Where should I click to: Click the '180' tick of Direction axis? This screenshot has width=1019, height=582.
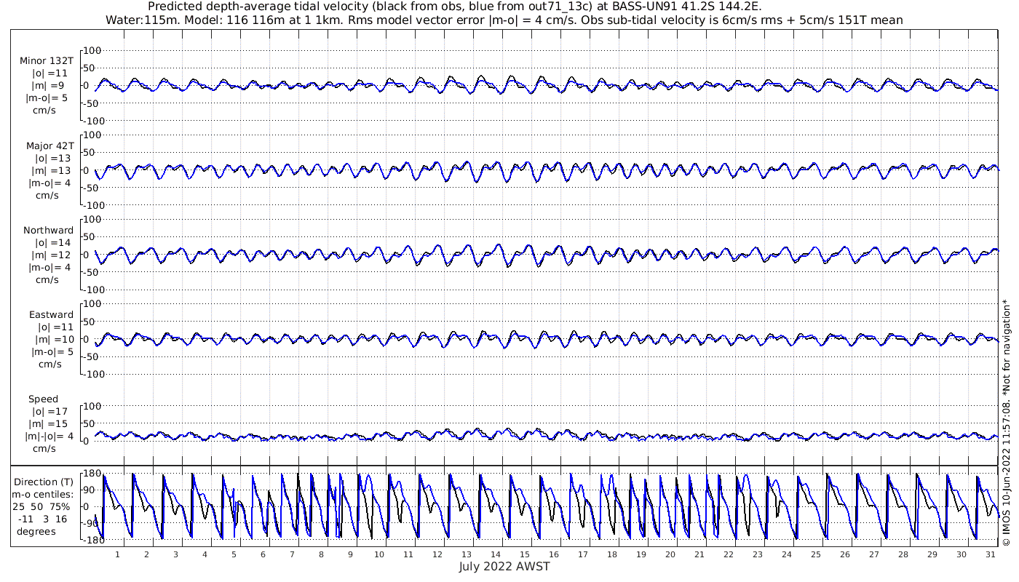91,474
